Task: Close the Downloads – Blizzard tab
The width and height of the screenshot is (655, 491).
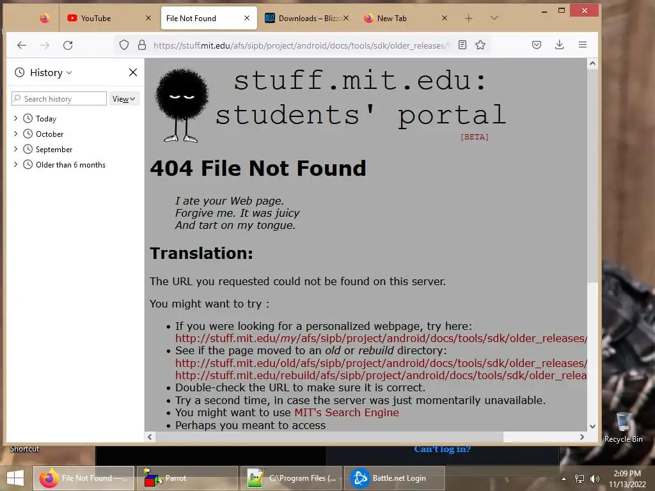Action: [x=346, y=18]
